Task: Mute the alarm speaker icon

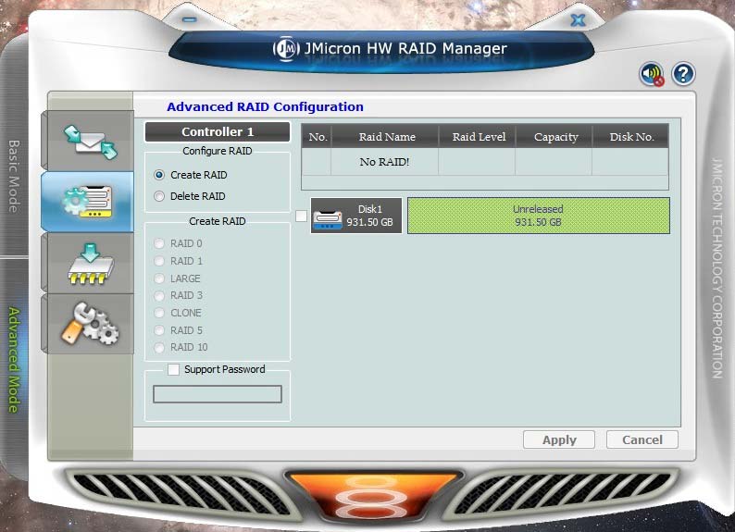Action: (x=652, y=75)
